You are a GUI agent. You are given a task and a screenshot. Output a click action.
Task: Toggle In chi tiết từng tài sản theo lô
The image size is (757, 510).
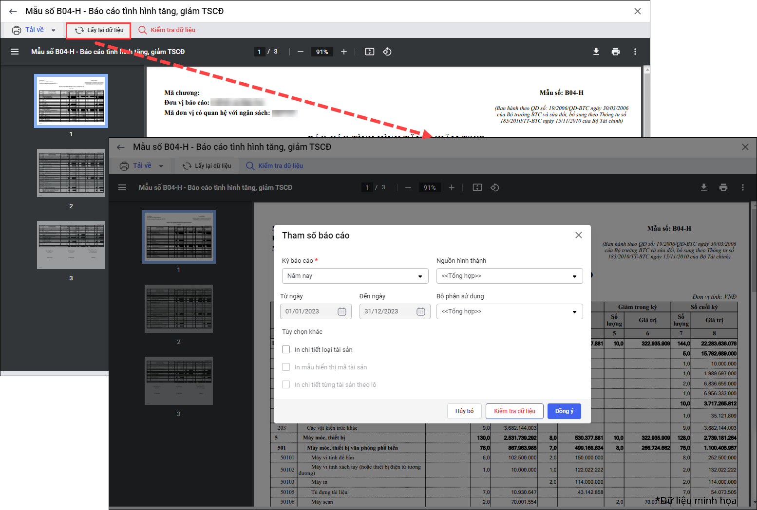tap(286, 384)
